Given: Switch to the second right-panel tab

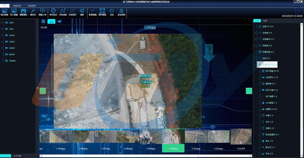Looking at the screenshot, I should (265, 21).
